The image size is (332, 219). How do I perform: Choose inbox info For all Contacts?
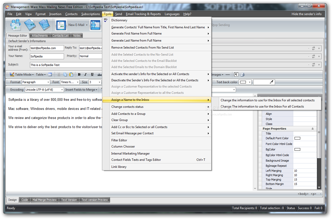pyautogui.click(x=262, y=107)
